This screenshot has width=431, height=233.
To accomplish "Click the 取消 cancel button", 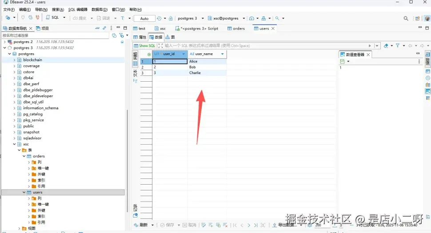I will [189, 225].
